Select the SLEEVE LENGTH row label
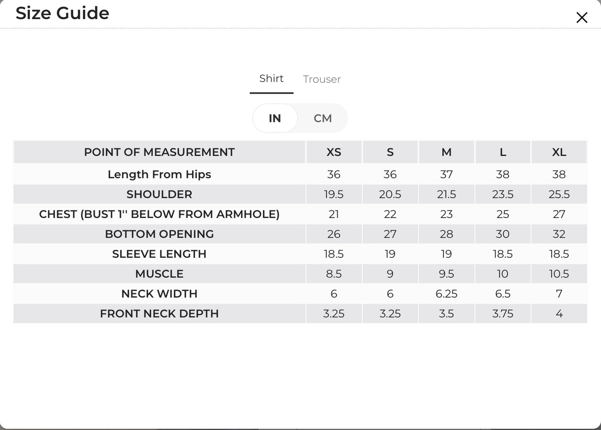 159,254
